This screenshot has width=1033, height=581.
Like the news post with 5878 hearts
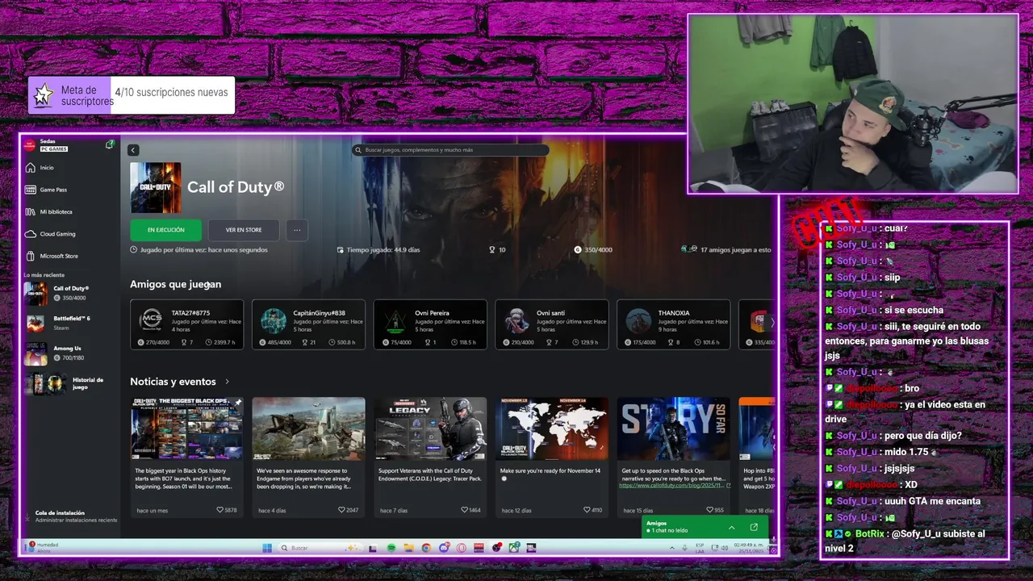(227, 510)
